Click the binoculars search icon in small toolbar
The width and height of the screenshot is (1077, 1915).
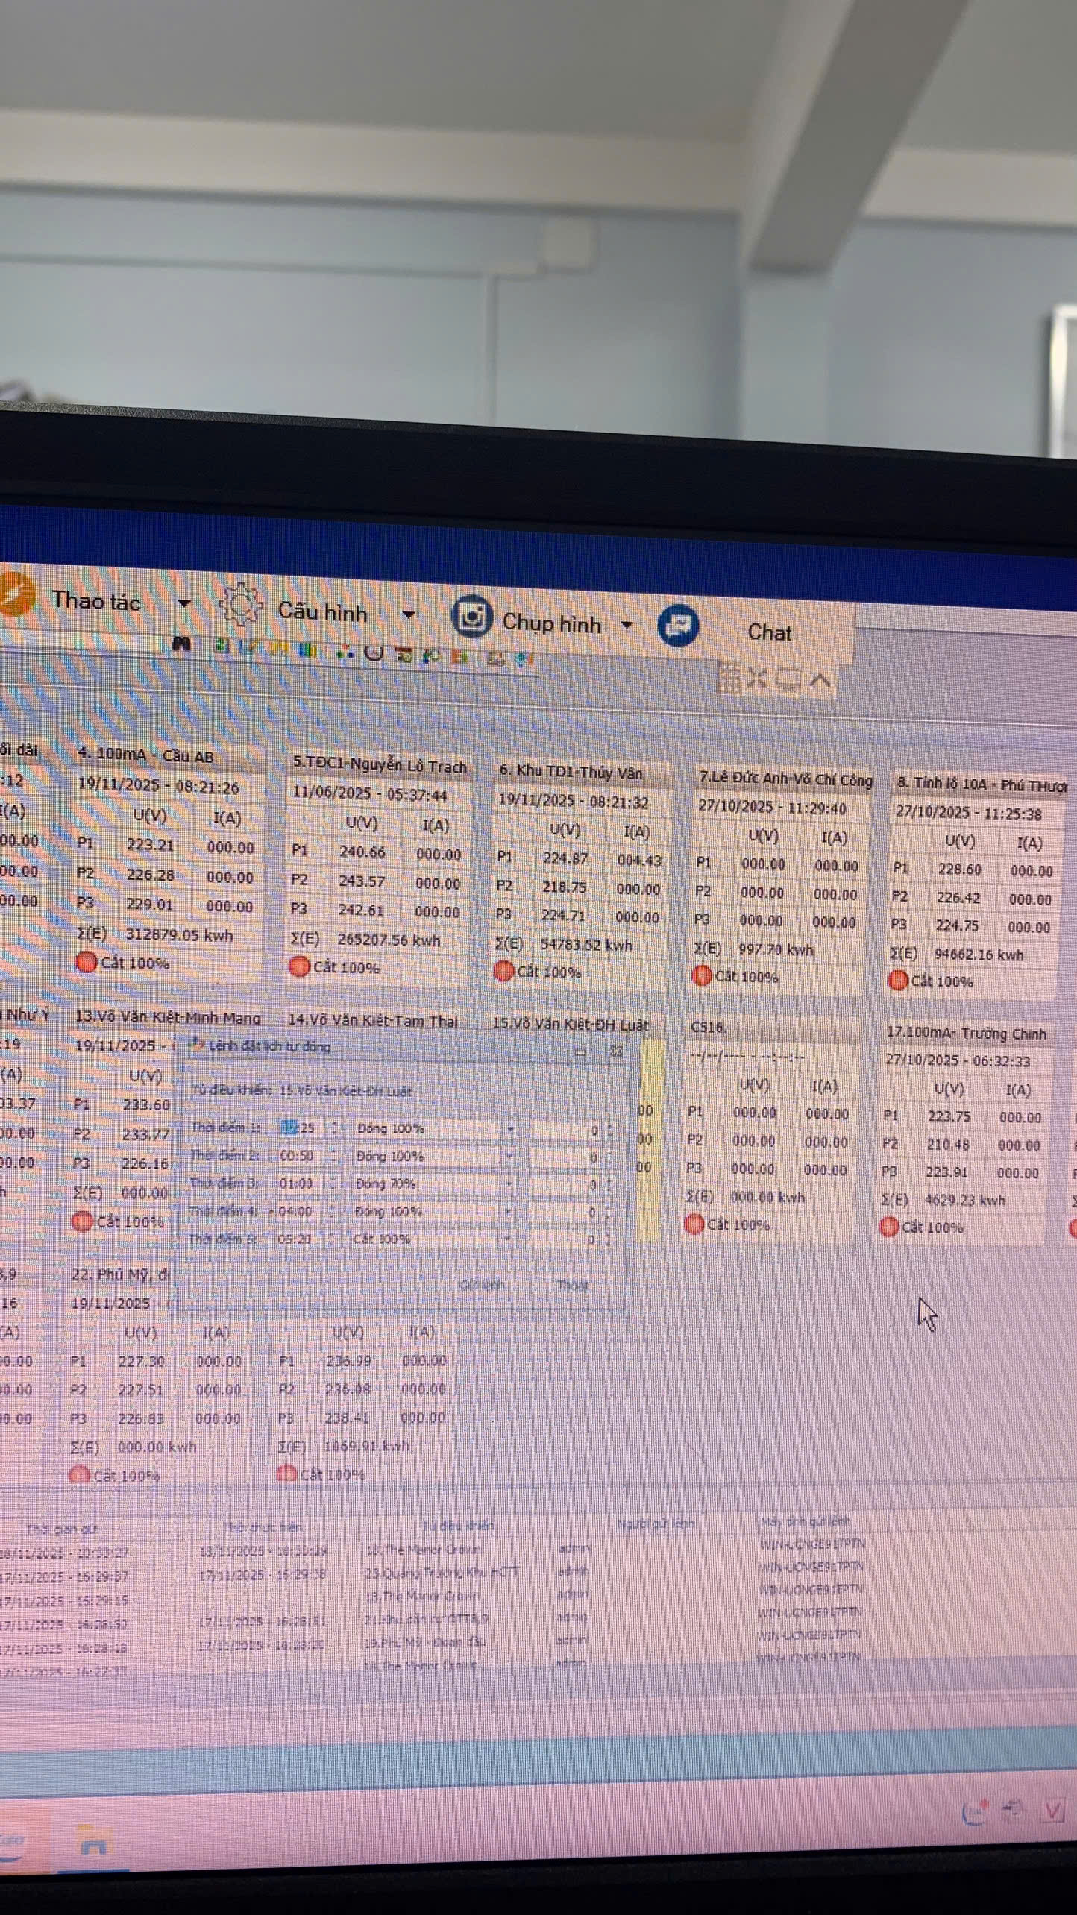point(181,644)
